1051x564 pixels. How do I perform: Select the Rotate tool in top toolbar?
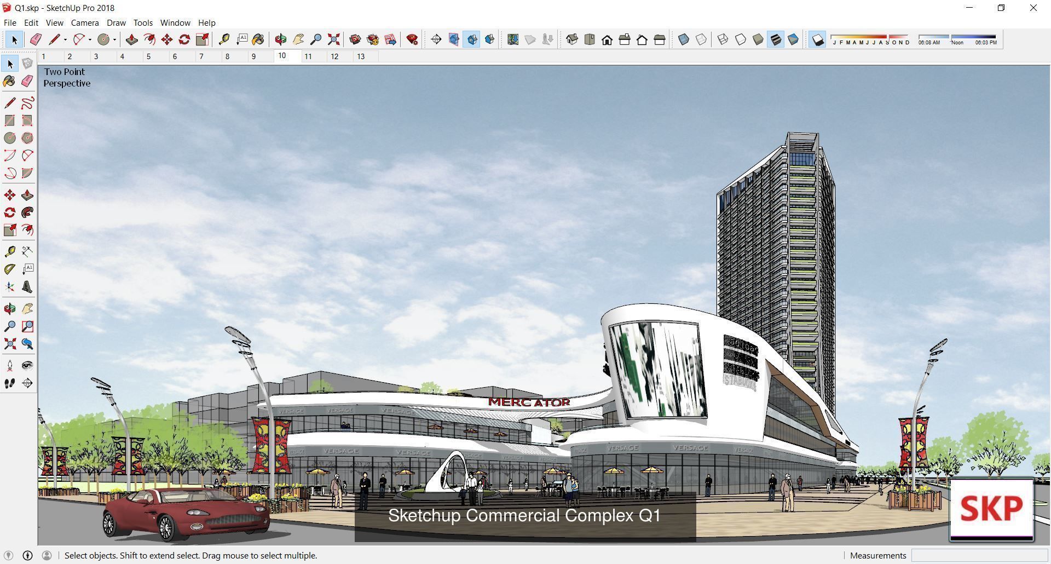(184, 39)
